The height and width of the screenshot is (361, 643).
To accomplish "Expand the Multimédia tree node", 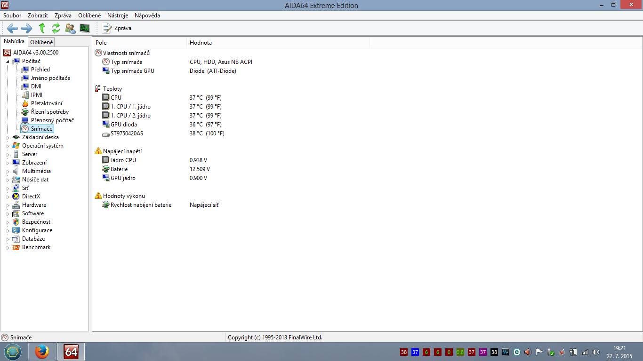I will [x=8, y=172].
